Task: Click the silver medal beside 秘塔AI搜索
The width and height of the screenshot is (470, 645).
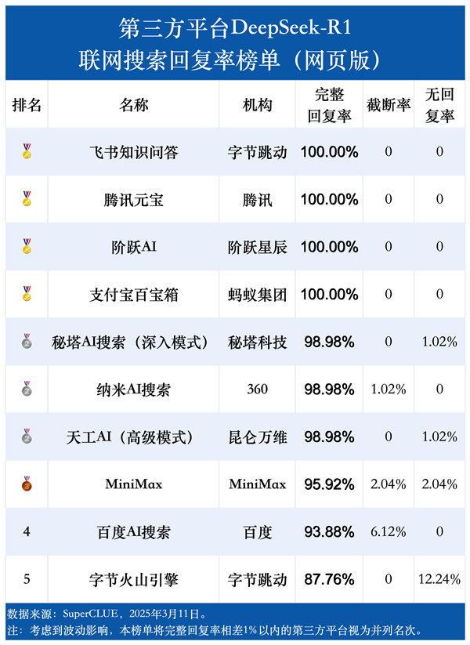Action: coord(27,342)
